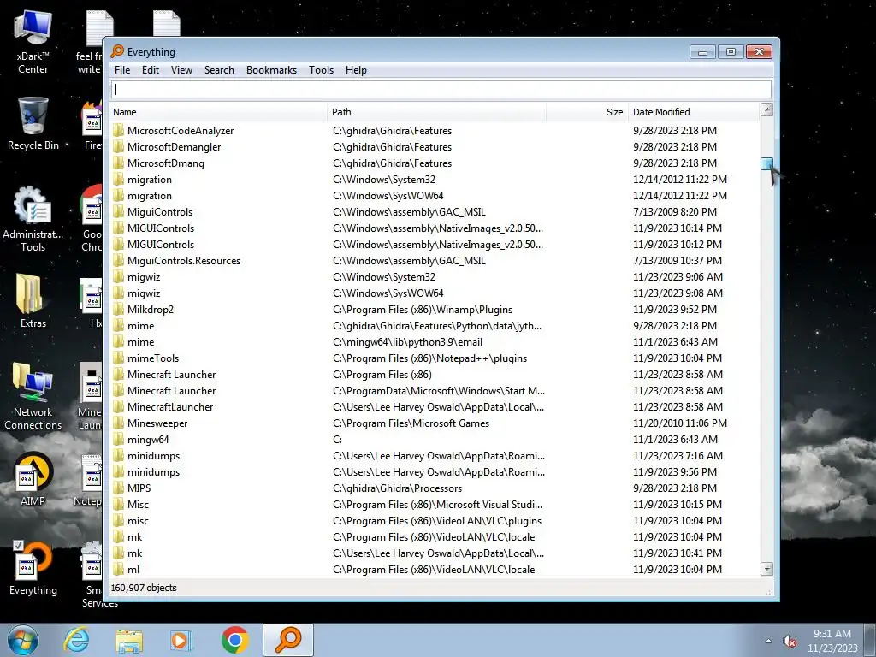
Task: Click date 11/20/2010 11:06 PM
Action: pos(680,423)
